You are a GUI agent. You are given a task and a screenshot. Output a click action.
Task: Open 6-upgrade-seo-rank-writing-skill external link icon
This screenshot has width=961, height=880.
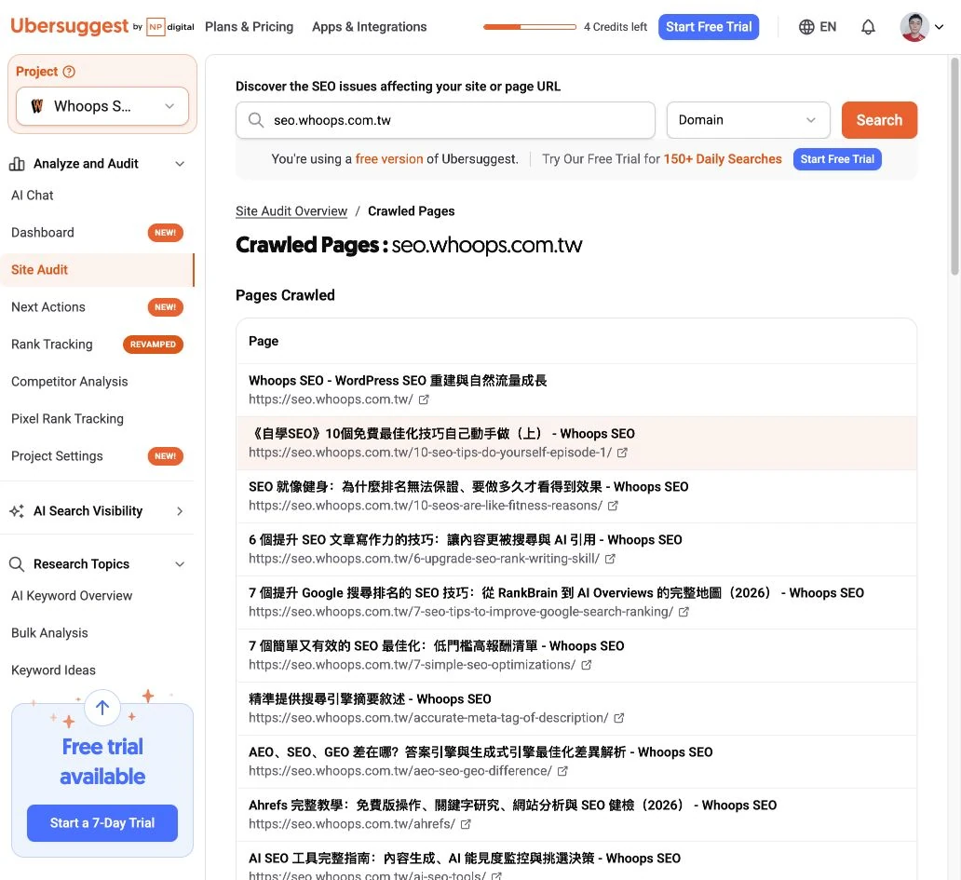coord(610,559)
